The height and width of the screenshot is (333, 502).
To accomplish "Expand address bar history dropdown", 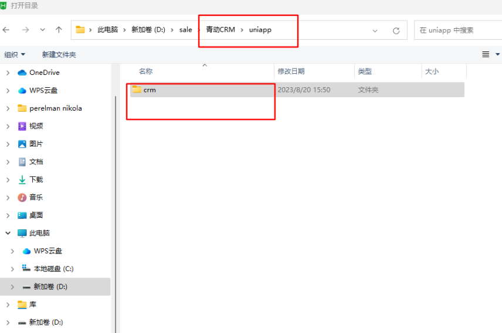I will (375, 30).
